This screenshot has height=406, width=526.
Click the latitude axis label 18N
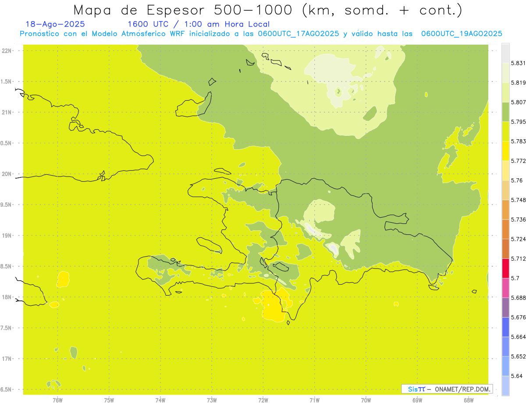tap(7, 297)
